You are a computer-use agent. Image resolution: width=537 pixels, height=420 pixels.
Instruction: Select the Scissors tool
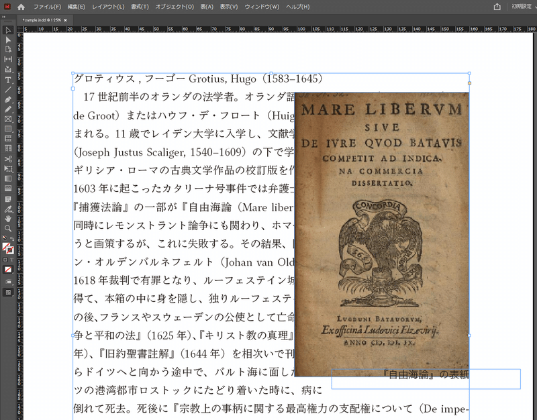coord(8,159)
